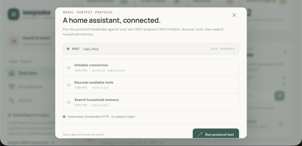Click the JSON-RPC tools/call subtitle
This screenshot has height=146, width=302.
coord(91,105)
